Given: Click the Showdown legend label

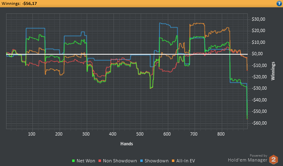Looking at the screenshot, I should pos(157,161).
